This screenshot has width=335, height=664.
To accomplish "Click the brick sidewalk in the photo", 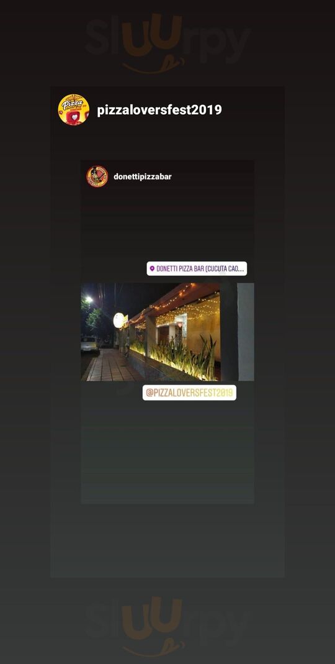I will [111, 365].
